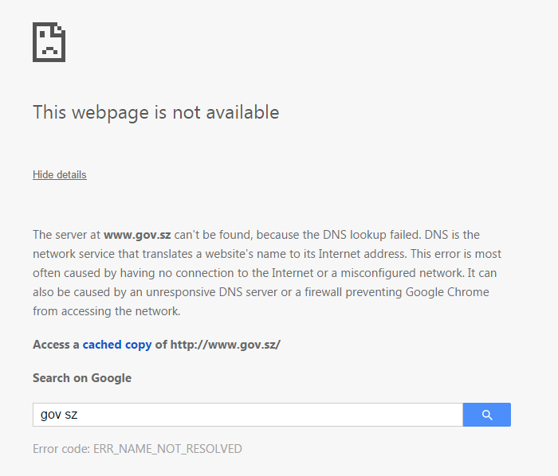This screenshot has width=558, height=476.
Task: Click the 'Error code:' label text
Action: click(61, 449)
